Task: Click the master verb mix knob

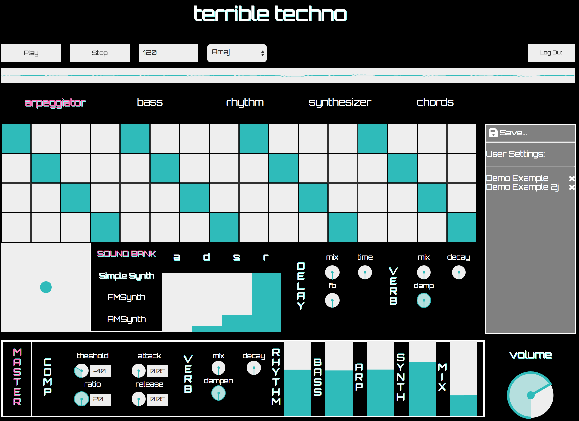Action: (x=219, y=368)
